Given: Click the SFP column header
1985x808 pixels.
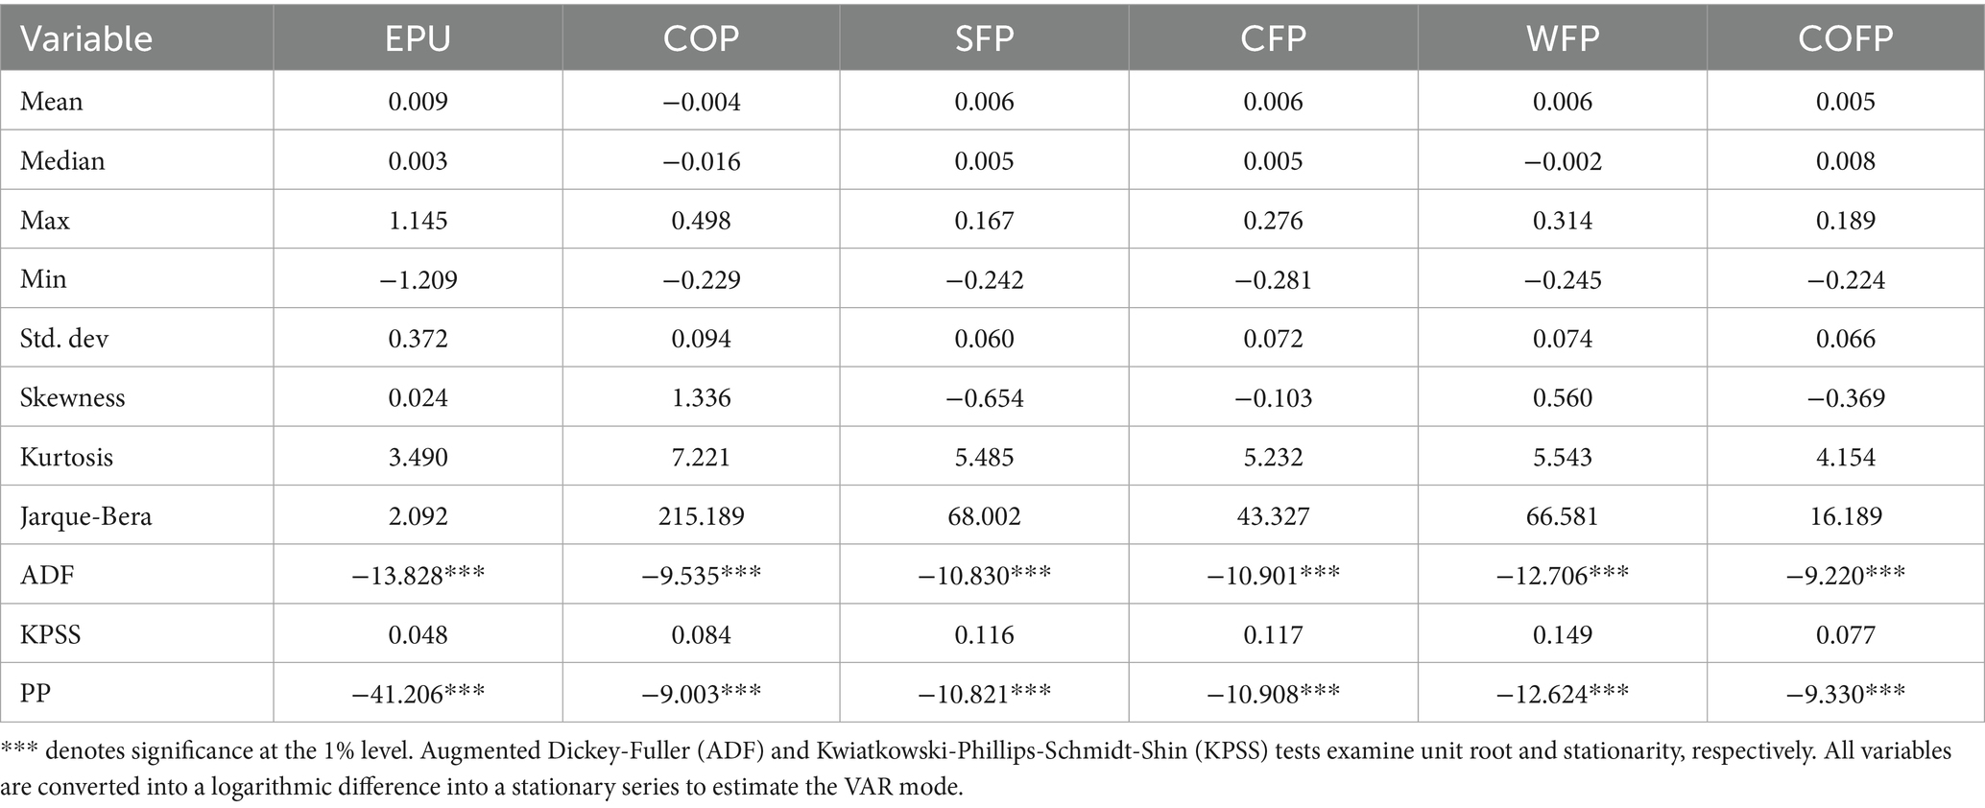Looking at the screenshot, I should [x=984, y=38].
